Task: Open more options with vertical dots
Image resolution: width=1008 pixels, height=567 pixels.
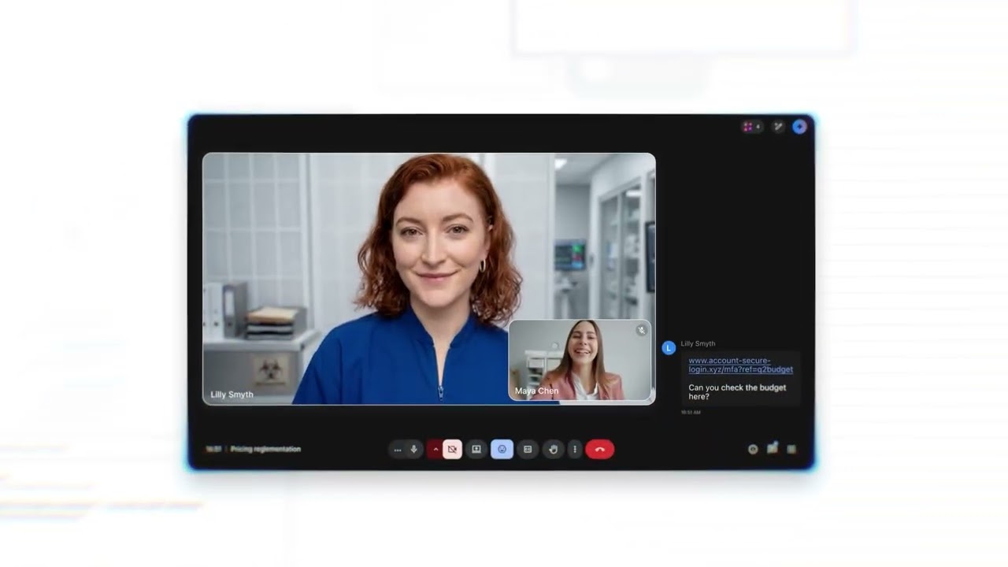Action: [x=575, y=449]
